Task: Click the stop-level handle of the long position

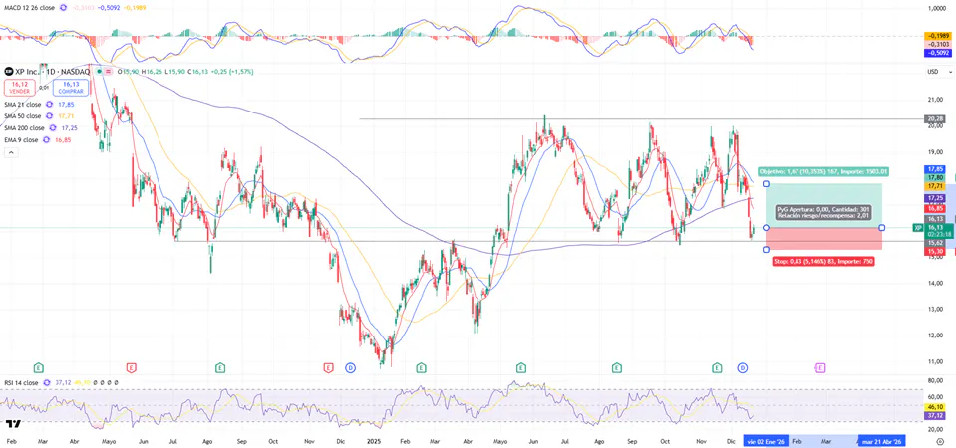Action: (766, 250)
